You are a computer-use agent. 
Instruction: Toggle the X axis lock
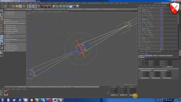[x=28, y=6]
